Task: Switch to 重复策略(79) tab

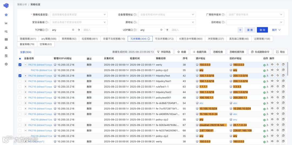Action: [x=27, y=44]
